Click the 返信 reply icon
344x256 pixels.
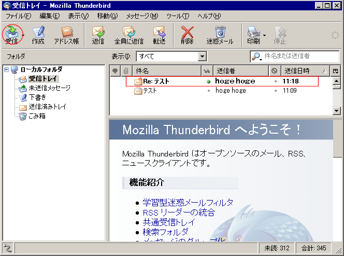click(98, 32)
